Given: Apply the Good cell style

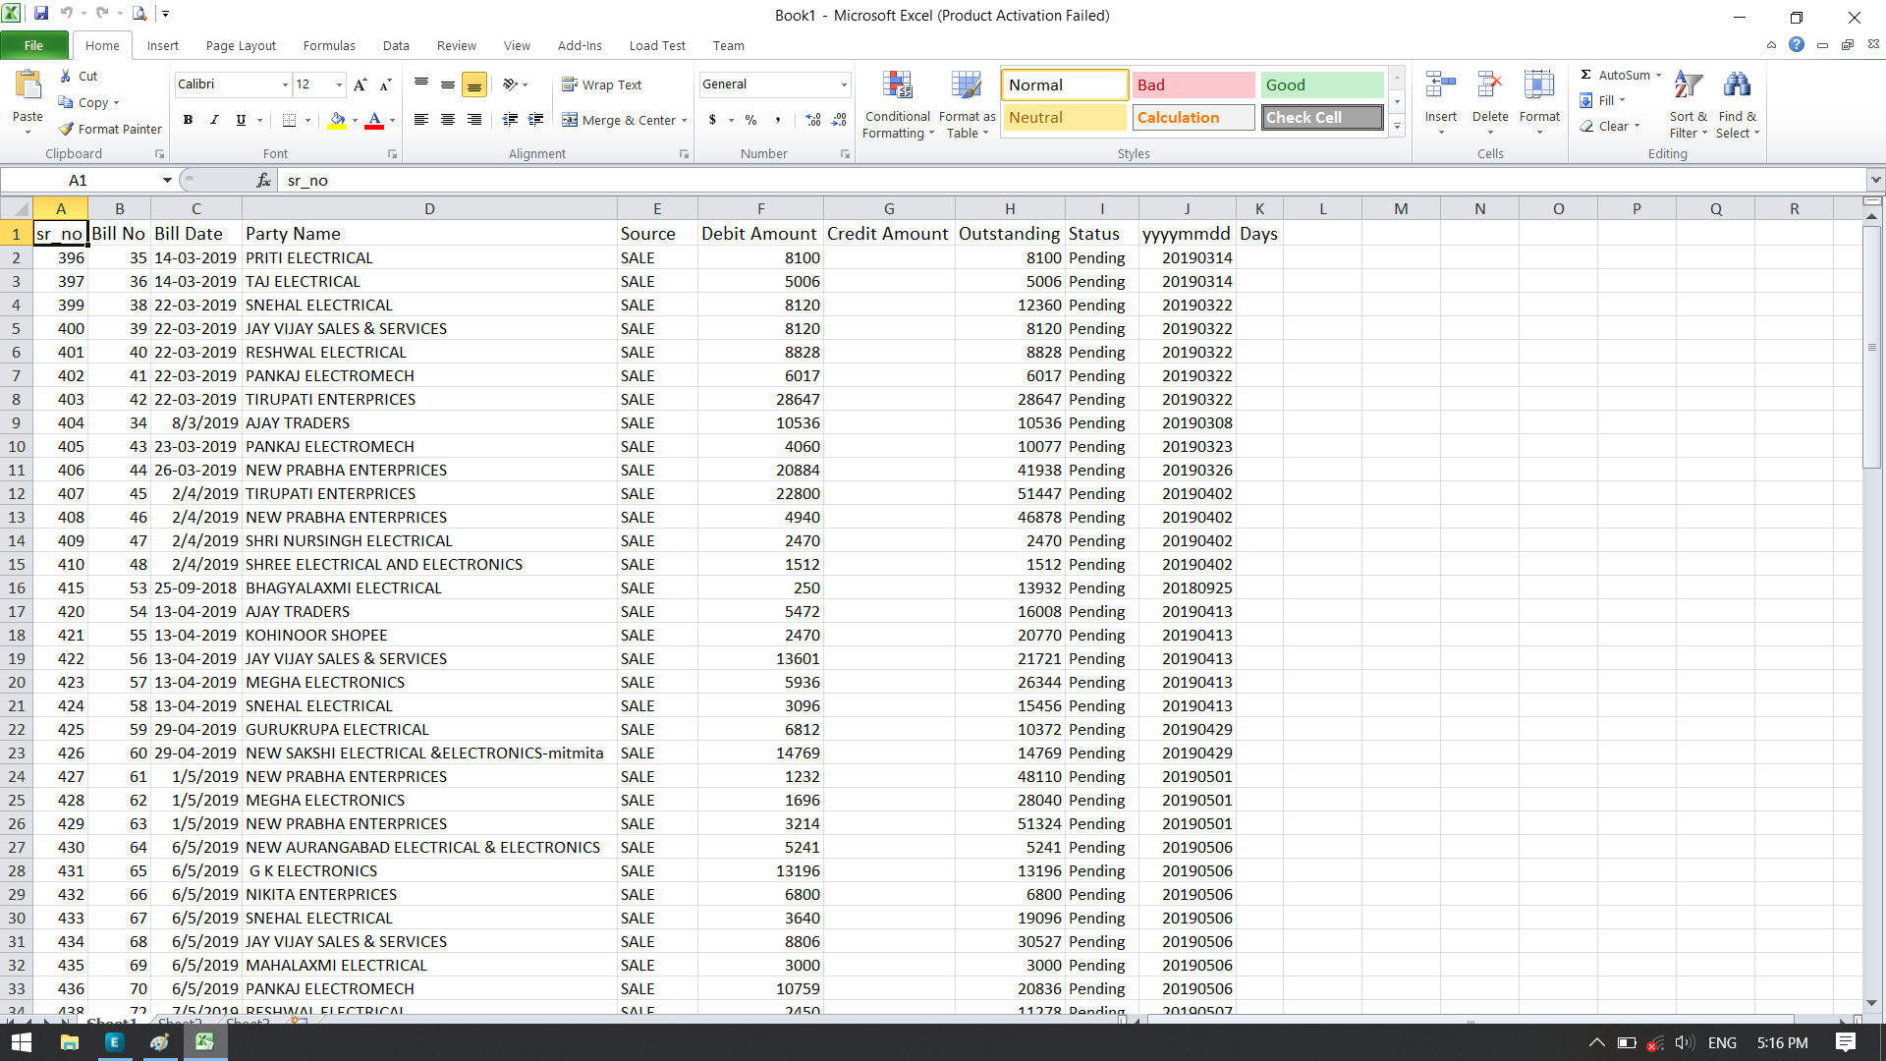Looking at the screenshot, I should point(1321,84).
